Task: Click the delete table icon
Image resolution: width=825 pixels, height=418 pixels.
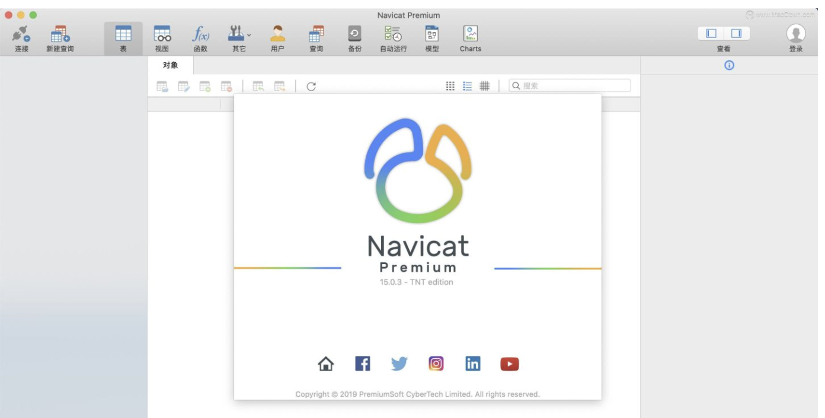Action: (x=226, y=86)
